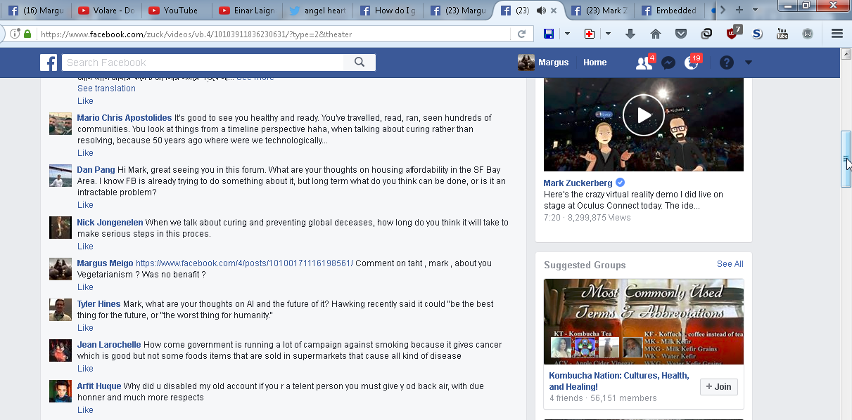Open the Messenger messages icon

coord(668,63)
